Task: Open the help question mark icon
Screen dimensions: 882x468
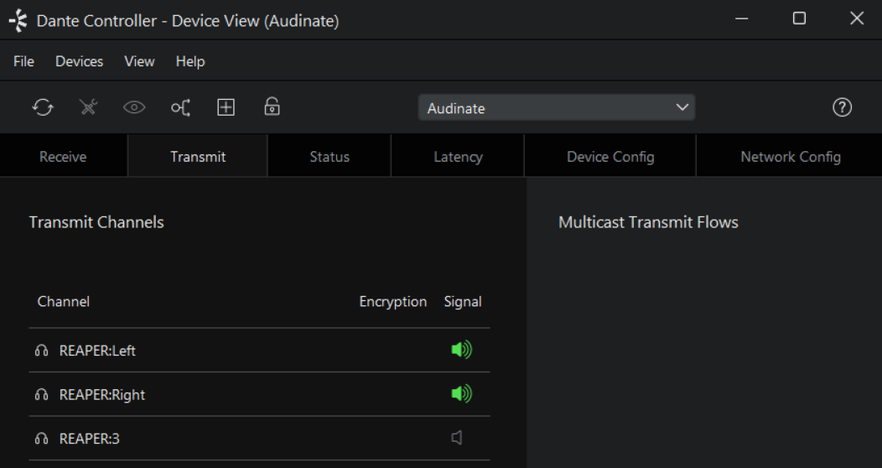Action: (842, 107)
